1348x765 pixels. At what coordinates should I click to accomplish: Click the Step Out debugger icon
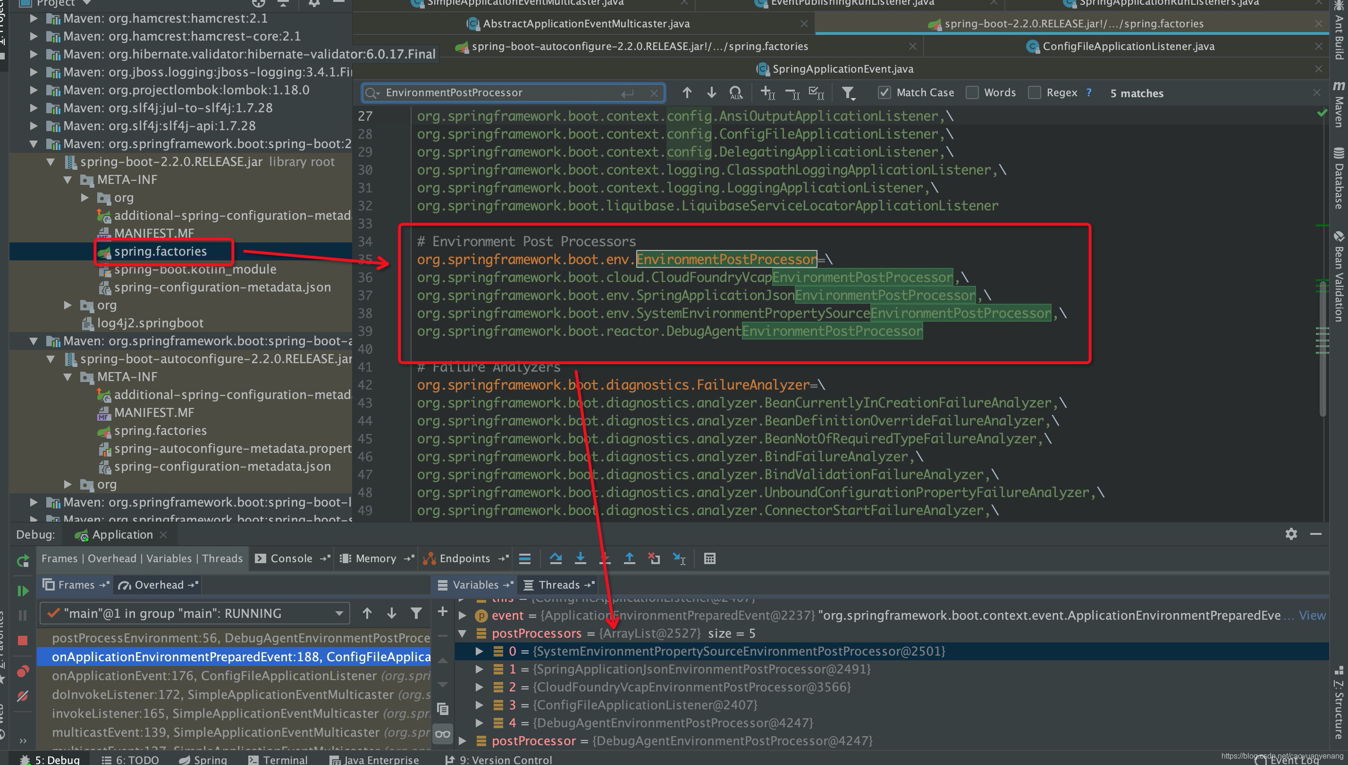(x=629, y=558)
